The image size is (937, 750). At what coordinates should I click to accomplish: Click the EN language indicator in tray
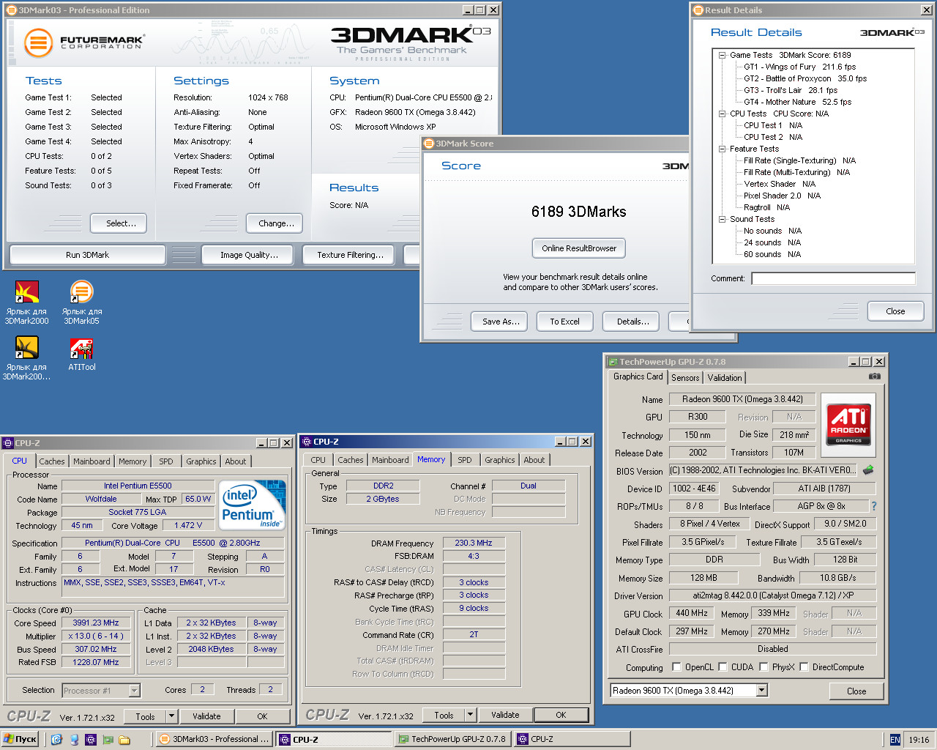pos(895,740)
